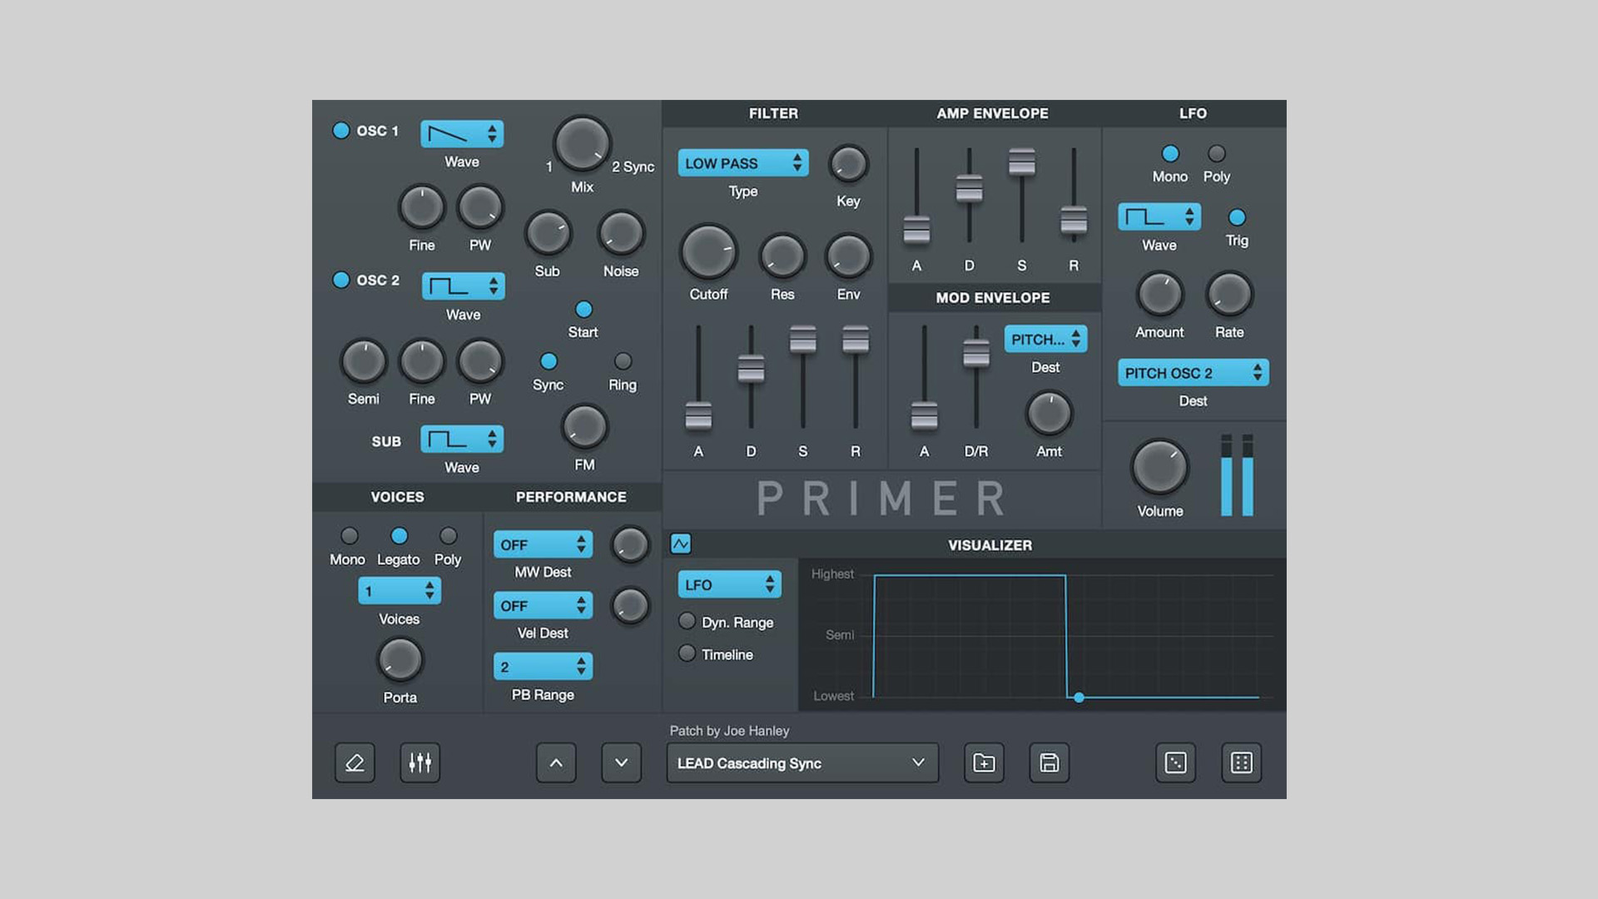
Task: Open the Voices count dropdown
Action: pos(399,591)
